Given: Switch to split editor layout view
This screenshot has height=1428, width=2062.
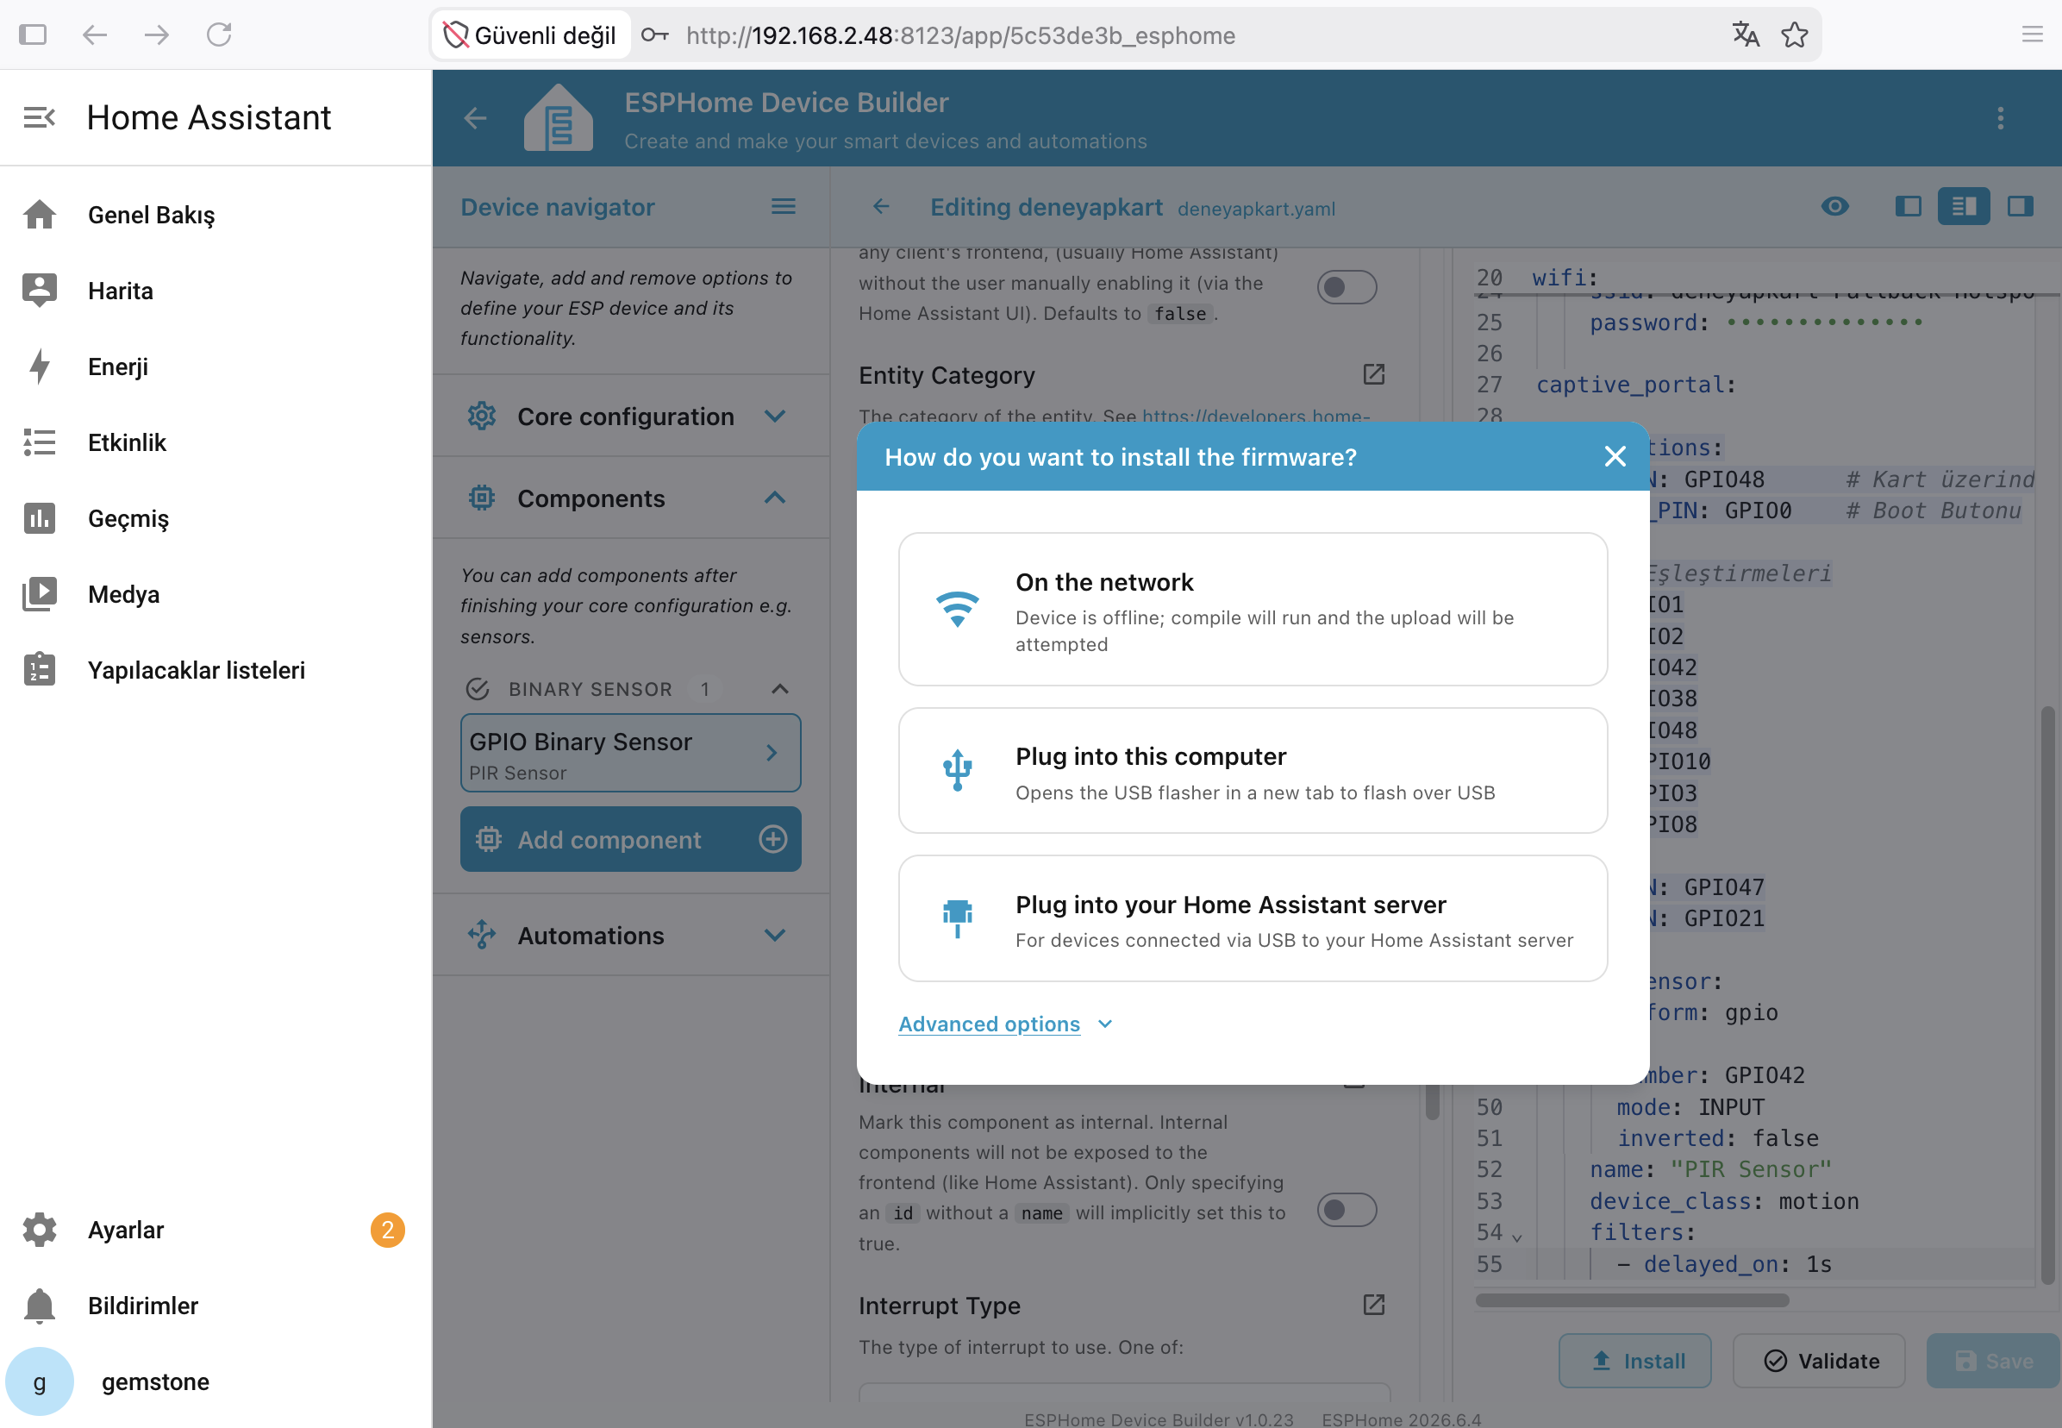Looking at the screenshot, I should pos(1964,207).
